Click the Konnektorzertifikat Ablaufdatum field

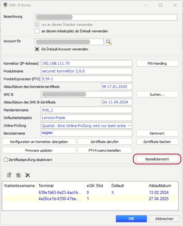tap(117, 87)
